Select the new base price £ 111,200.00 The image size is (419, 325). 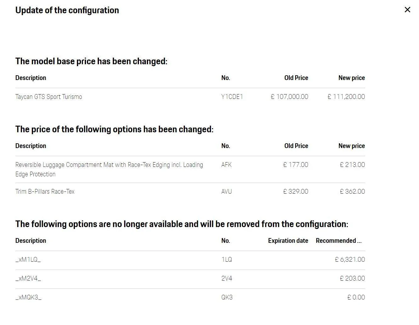tap(346, 97)
